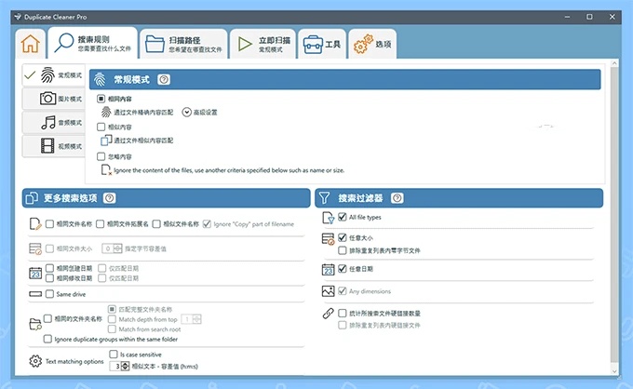
Task: Click the Text matching options label
Action: pos(74,362)
